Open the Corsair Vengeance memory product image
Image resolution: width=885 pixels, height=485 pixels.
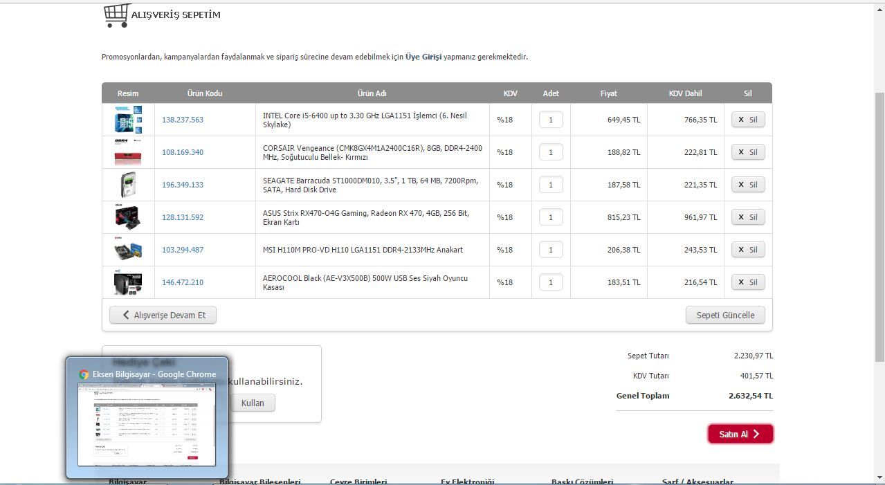pos(128,152)
